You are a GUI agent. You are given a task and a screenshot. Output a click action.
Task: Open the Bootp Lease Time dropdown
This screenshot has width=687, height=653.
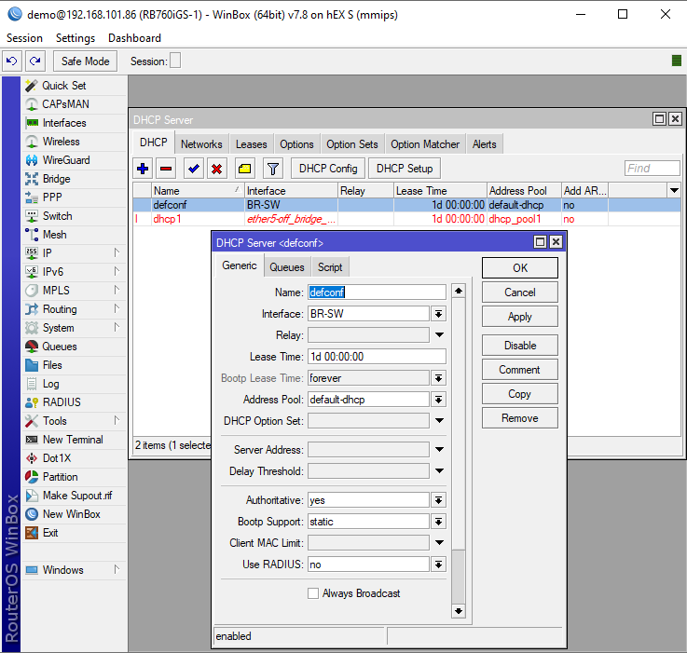point(438,378)
